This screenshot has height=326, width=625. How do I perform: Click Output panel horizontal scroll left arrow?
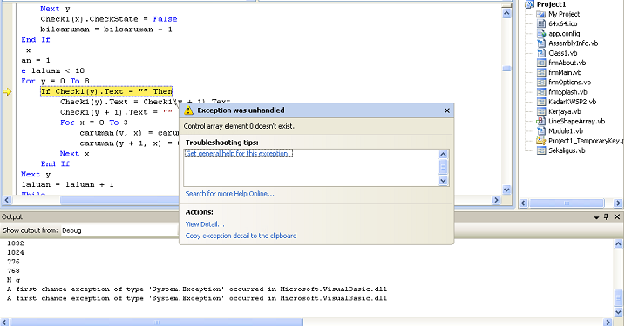pyautogui.click(x=4, y=322)
